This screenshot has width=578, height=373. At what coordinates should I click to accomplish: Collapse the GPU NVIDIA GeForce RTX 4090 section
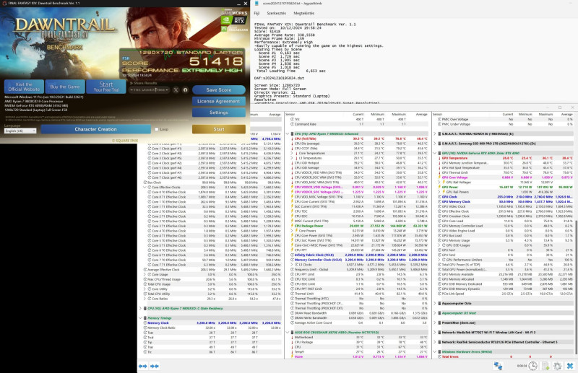click(435, 153)
